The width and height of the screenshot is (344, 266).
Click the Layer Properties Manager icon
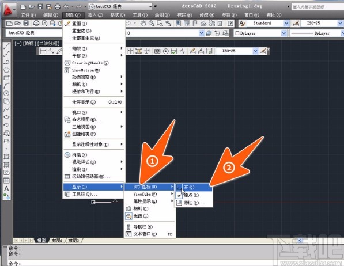[x=209, y=33]
